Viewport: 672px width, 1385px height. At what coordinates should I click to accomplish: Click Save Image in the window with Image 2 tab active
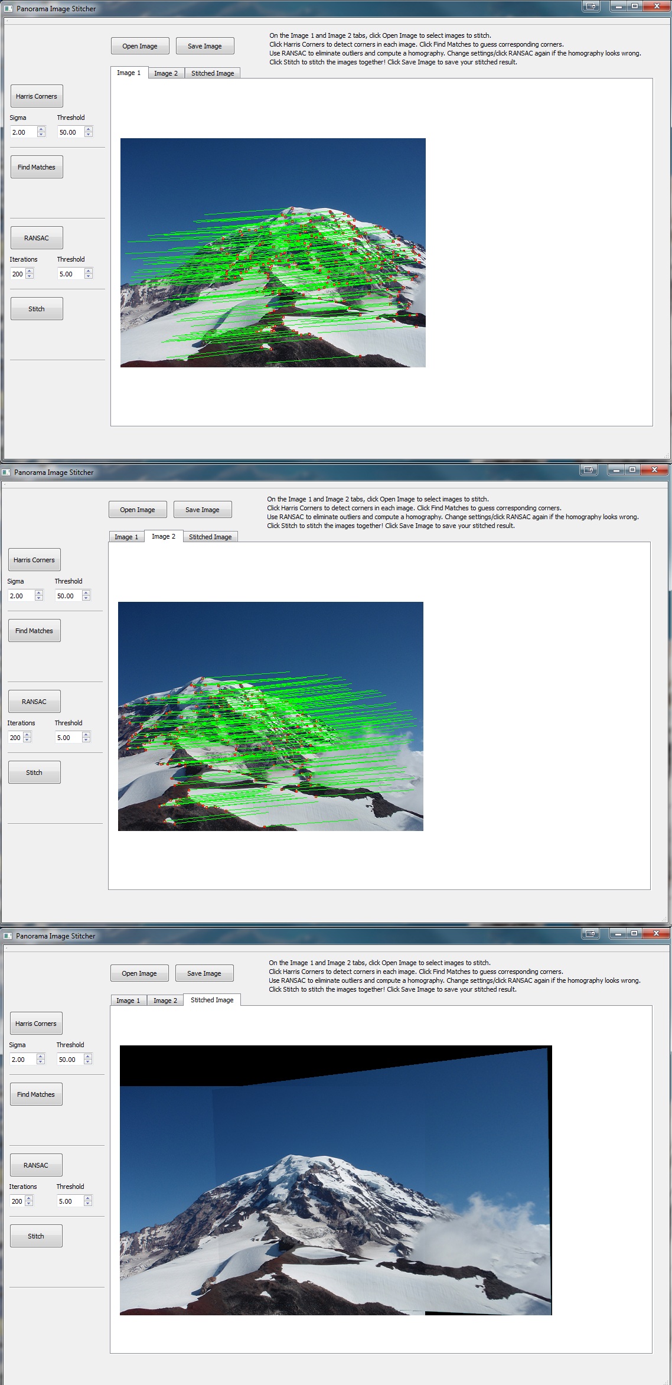[203, 510]
